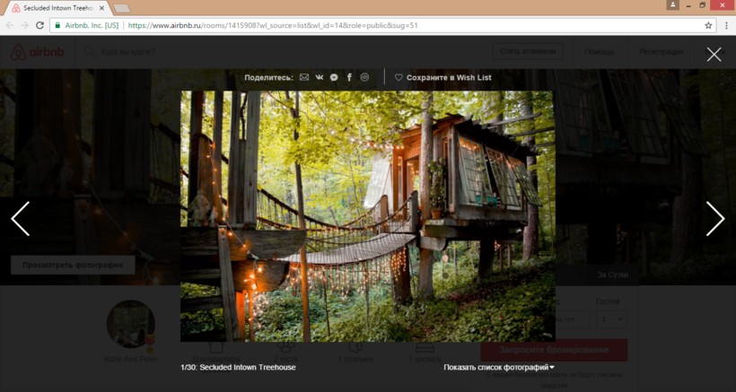The width and height of the screenshot is (736, 392).
Task: Share the listing on VK
Action: point(320,77)
